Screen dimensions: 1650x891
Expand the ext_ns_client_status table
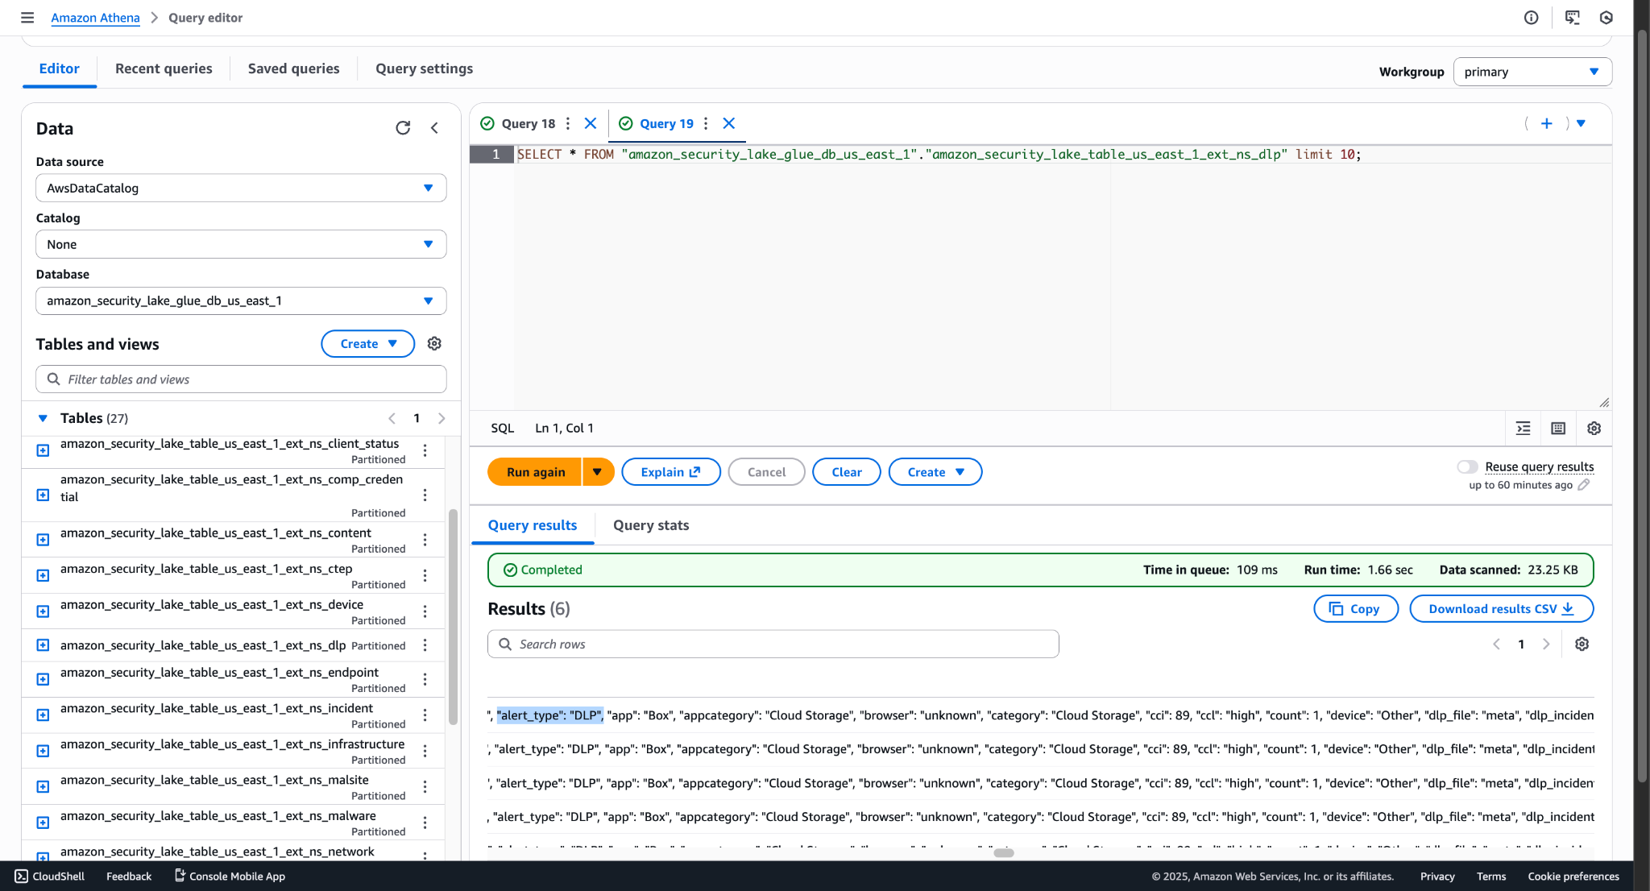pos(44,450)
